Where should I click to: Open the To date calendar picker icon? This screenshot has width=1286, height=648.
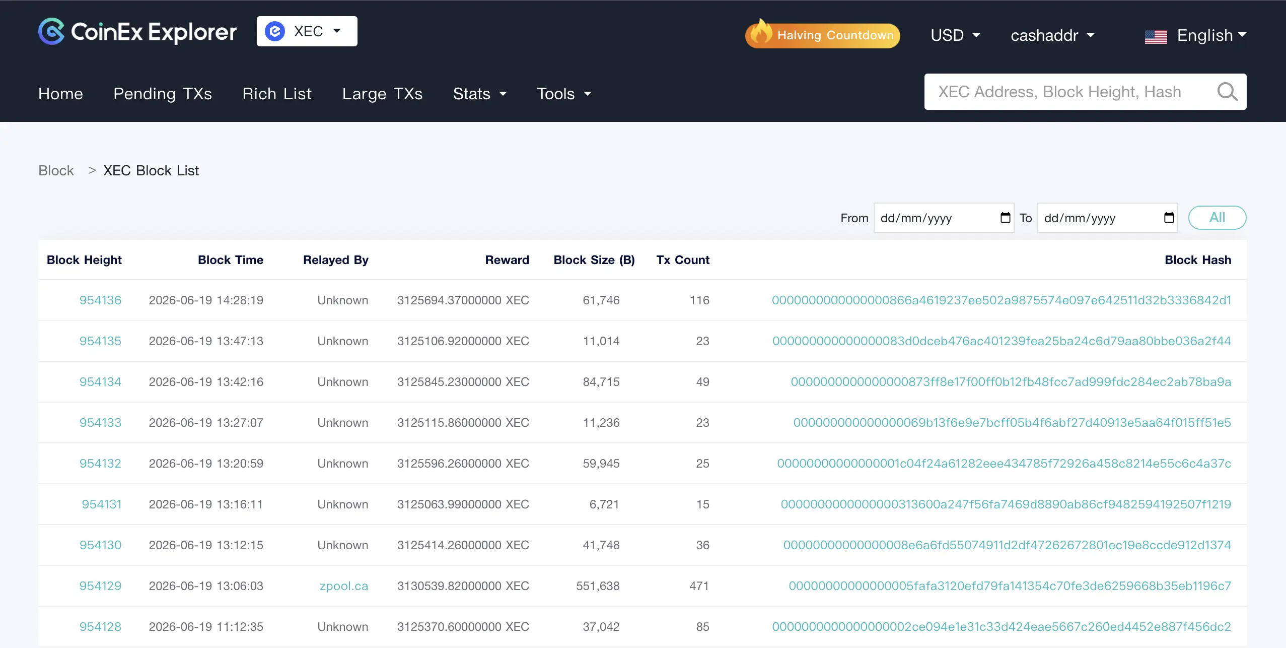pyautogui.click(x=1169, y=218)
